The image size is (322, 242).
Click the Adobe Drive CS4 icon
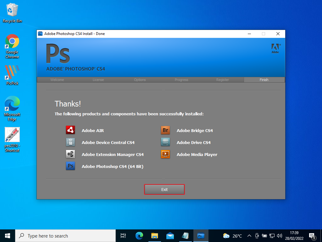click(165, 142)
